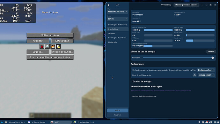Click the '105/105 W' power limit value
220x124 pixels.
pos(136,58)
